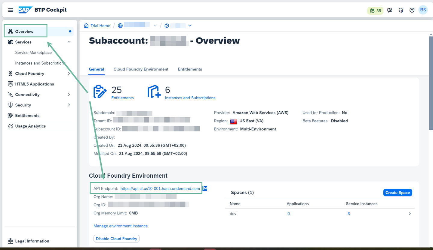Click the Service Instances column header
Image resolution: width=433 pixels, height=250 pixels.
pos(362,204)
